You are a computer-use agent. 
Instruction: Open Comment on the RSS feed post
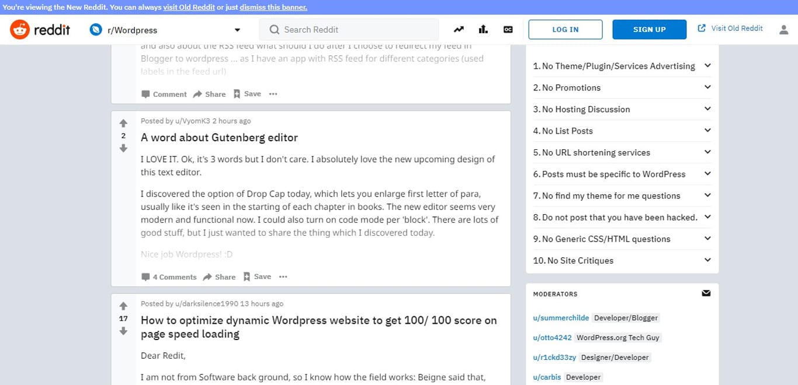(x=164, y=94)
